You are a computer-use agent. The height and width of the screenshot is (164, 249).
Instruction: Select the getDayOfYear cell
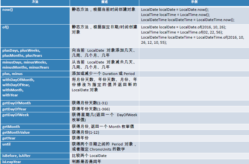pyautogui.click(x=35, y=109)
